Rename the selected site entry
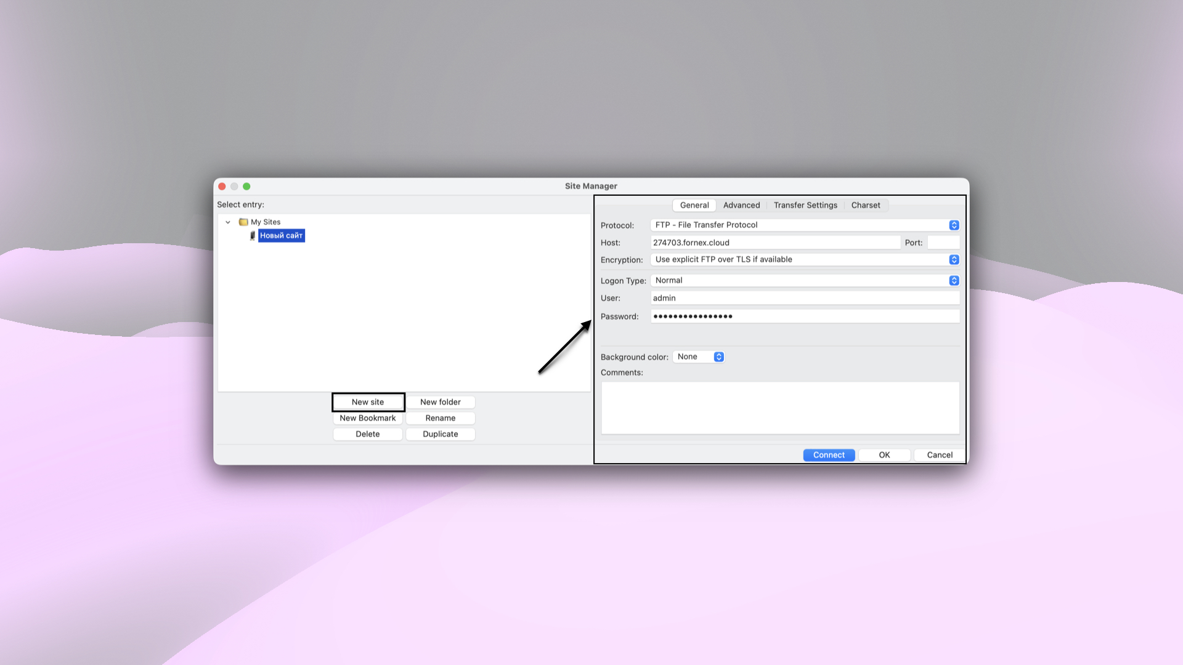The height and width of the screenshot is (665, 1183). pos(440,418)
